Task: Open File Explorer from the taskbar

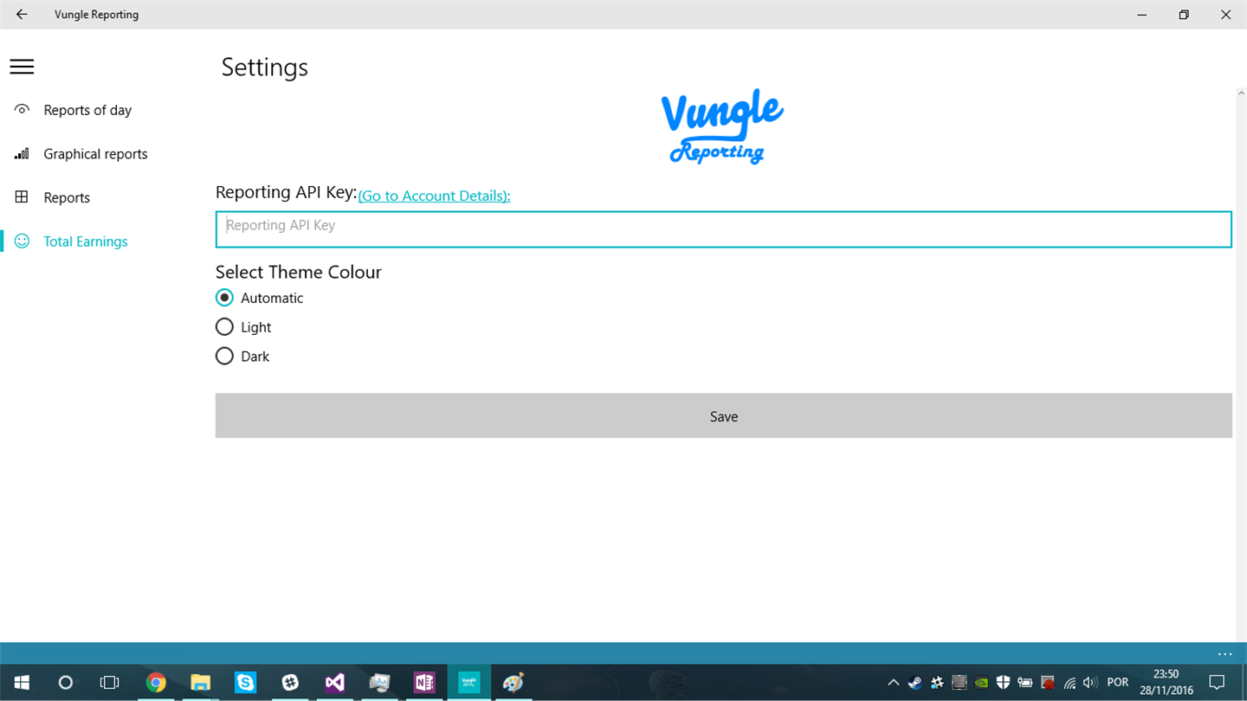Action: point(201,683)
